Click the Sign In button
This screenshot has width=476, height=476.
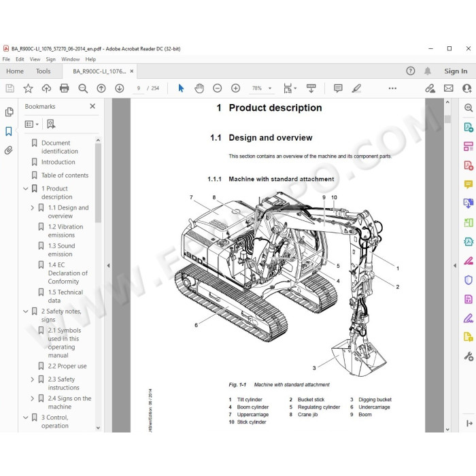click(456, 71)
